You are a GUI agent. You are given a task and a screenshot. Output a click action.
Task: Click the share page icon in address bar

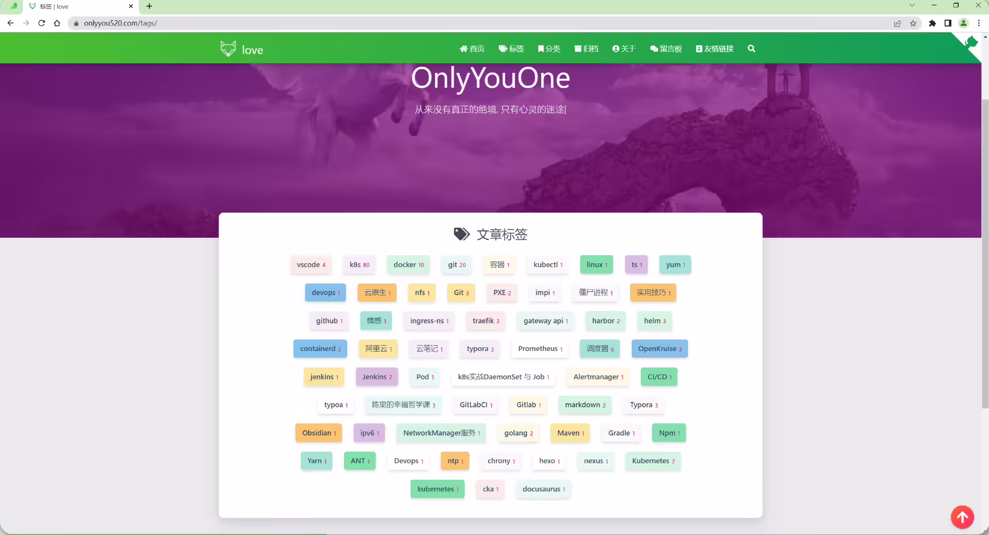point(898,23)
